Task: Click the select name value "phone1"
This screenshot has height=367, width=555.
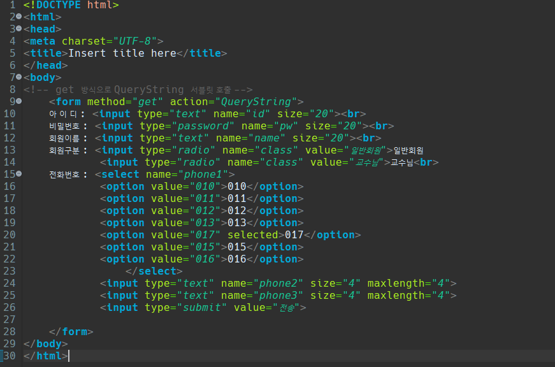Action: pyautogui.click(x=203, y=175)
